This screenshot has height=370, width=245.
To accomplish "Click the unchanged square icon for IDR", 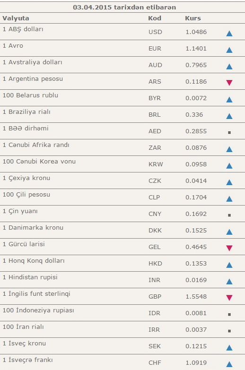I will [229, 314].
